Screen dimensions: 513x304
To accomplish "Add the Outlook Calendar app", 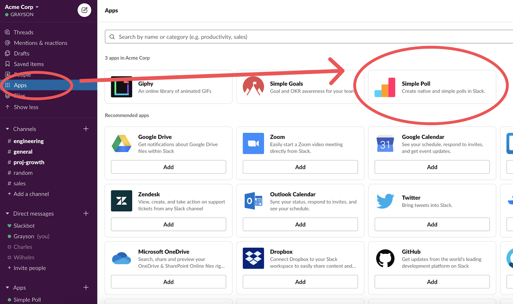I will (x=300, y=224).
